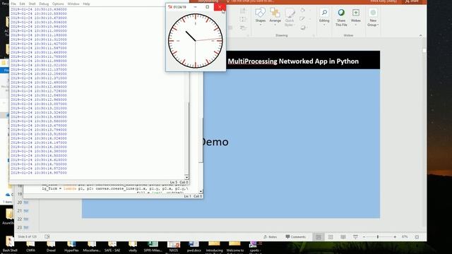
Task: Click align text icon in Paragraph group
Action: click(243, 19)
